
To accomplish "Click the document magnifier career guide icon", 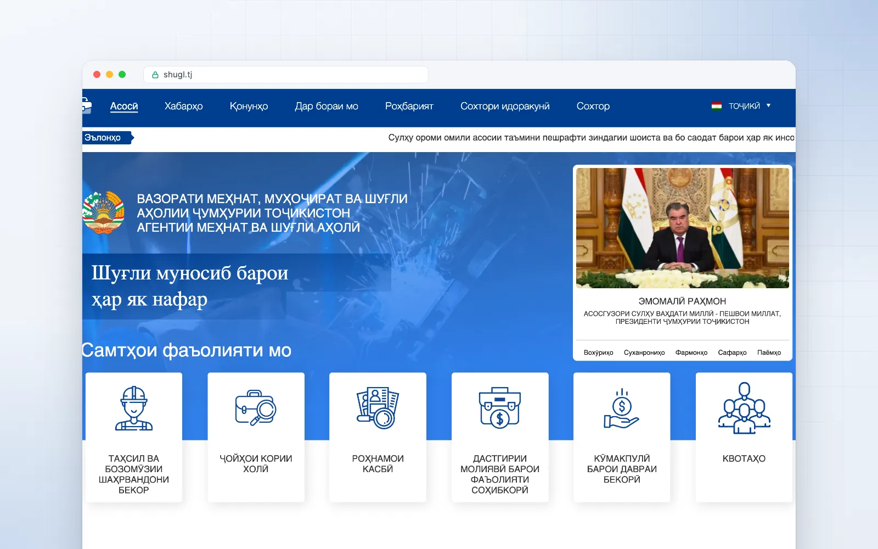I will point(378,408).
